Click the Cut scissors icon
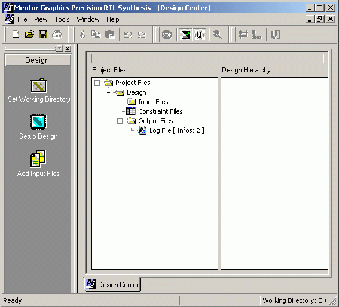Image resolution: width=339 pixels, height=307 pixels. tap(82, 34)
